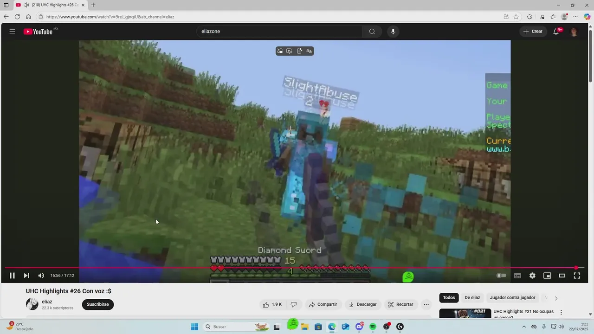Open the tab actions menu icon
The image size is (594, 334).
(6, 5)
